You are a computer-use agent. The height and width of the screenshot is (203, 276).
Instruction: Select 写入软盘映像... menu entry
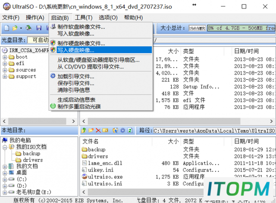[x=100, y=34]
